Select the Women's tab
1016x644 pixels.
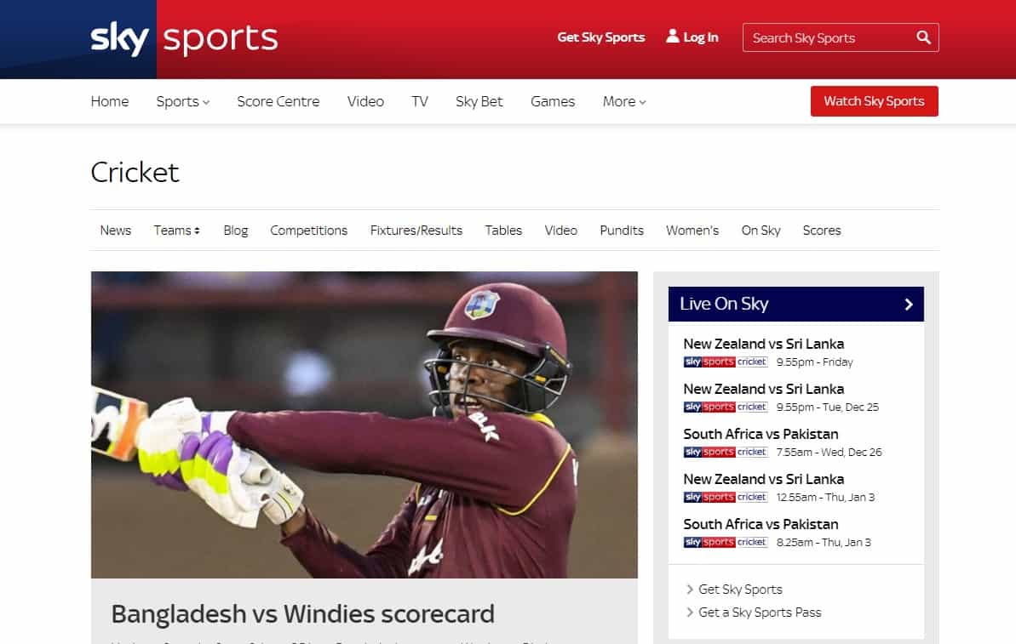pos(692,231)
